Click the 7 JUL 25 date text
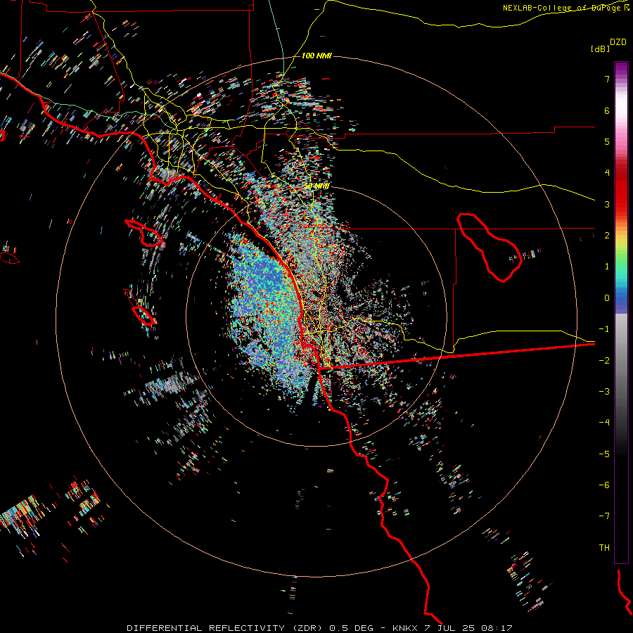Image resolution: width=633 pixels, height=633 pixels. click(x=450, y=628)
